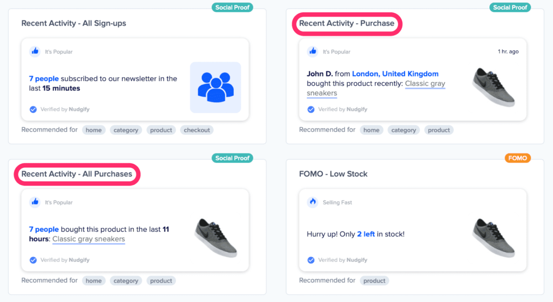
Task: Select the home tag under Recent Activity - Purchase
Action: point(371,130)
